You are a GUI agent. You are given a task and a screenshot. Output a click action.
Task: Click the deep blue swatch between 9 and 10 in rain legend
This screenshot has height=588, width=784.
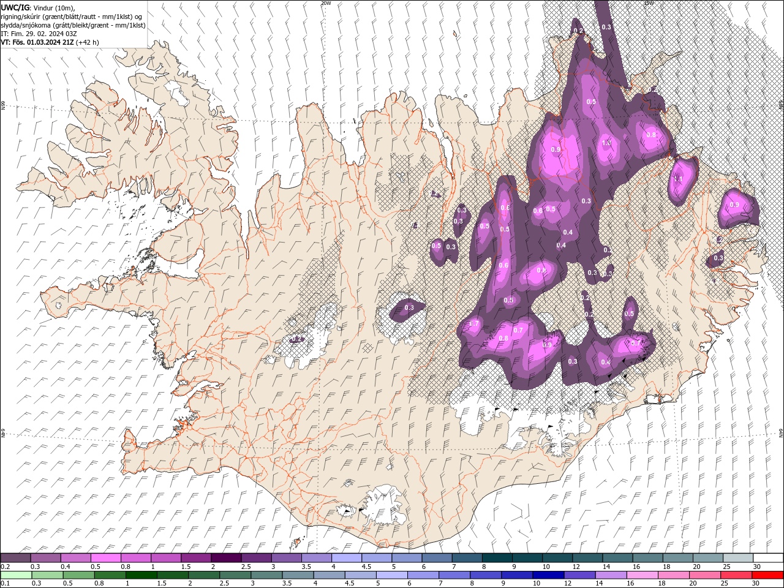(517, 575)
